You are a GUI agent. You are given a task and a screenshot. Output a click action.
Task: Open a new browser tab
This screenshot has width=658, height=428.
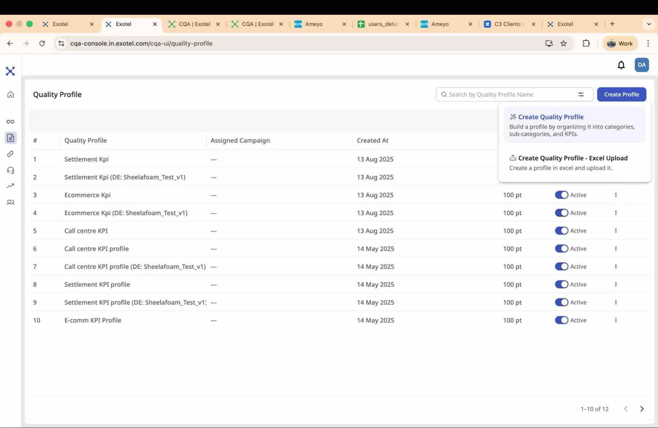[612, 24]
